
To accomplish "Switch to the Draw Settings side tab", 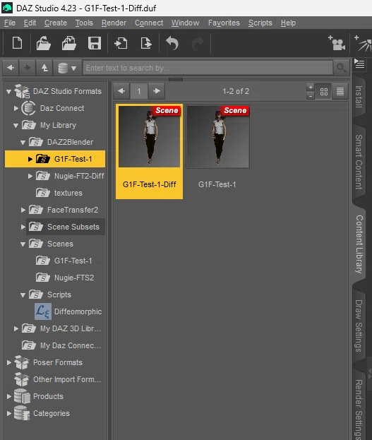I will coord(359,326).
